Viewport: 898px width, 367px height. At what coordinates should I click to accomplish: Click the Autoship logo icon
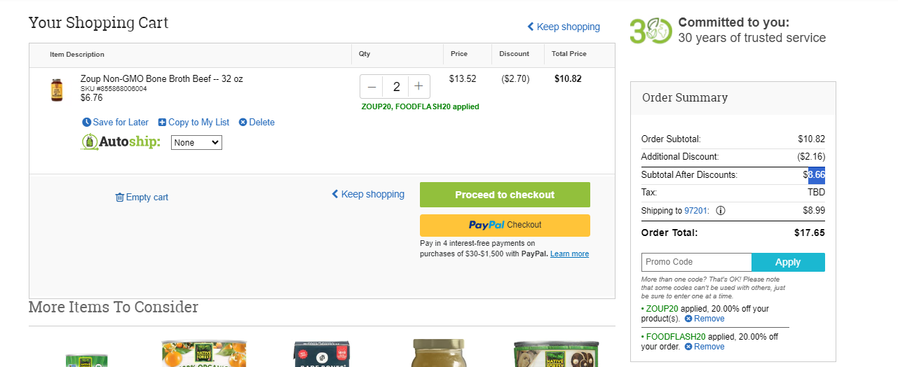[90, 142]
